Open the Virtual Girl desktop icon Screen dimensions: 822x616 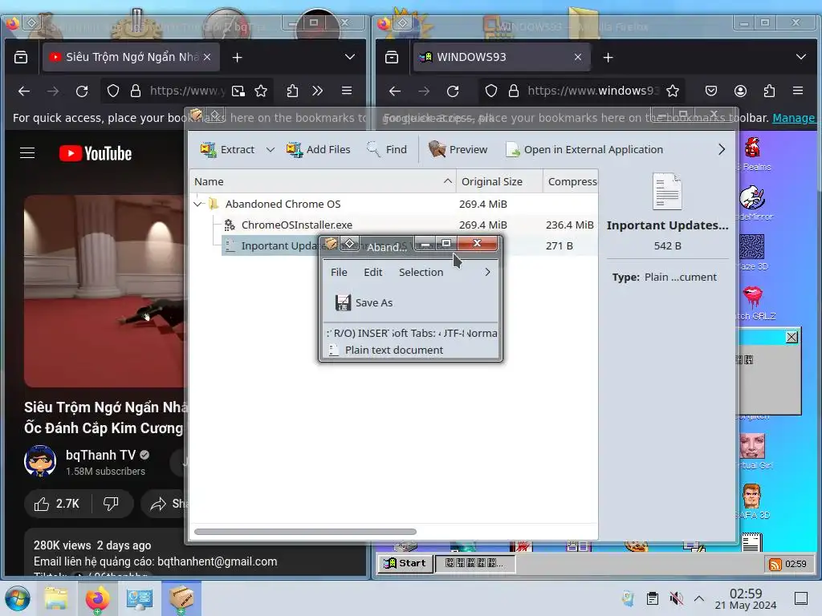(x=753, y=451)
